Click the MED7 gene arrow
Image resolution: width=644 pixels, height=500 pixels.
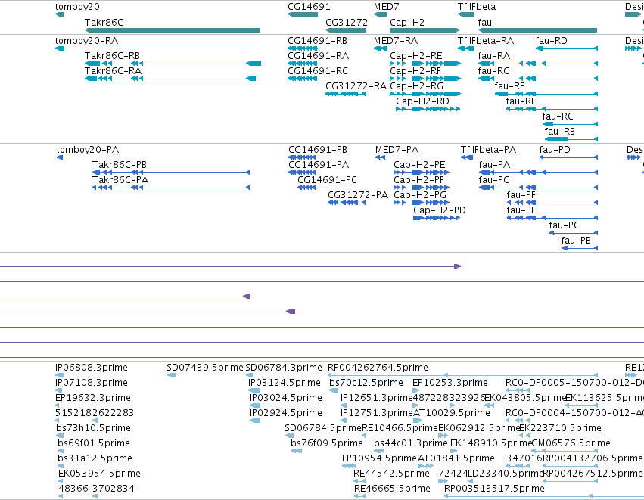[380, 14]
